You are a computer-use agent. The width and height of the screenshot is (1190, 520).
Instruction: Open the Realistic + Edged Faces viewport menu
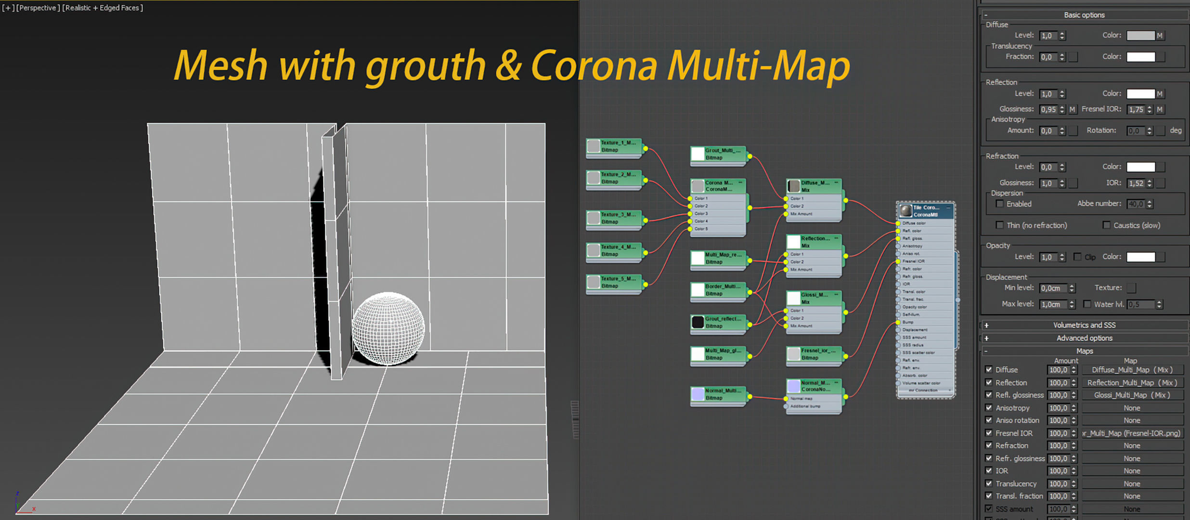(103, 8)
